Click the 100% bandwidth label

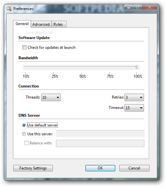click(138, 76)
